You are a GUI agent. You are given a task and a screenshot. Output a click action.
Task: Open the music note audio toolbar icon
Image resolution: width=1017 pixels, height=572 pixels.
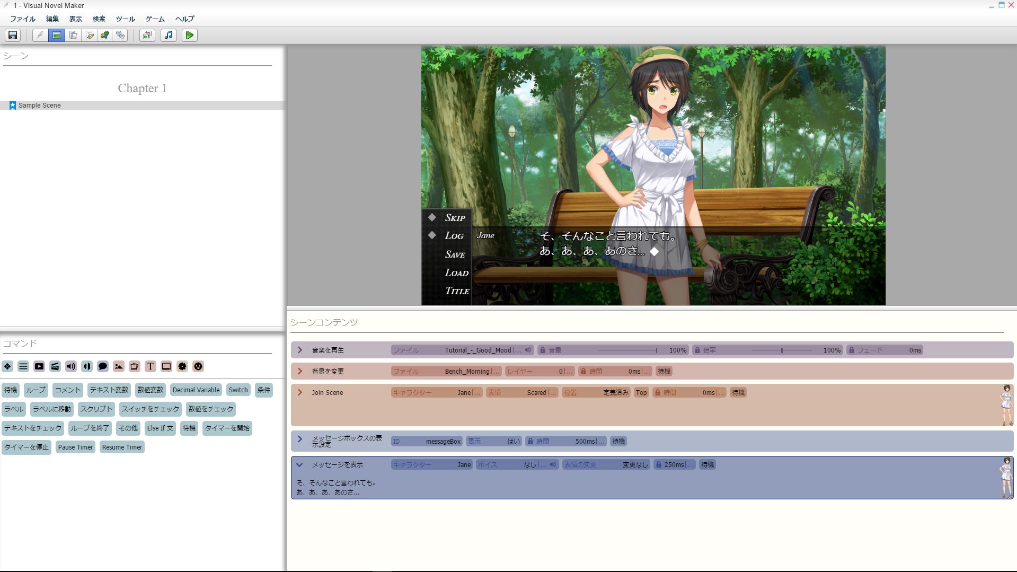coord(169,36)
